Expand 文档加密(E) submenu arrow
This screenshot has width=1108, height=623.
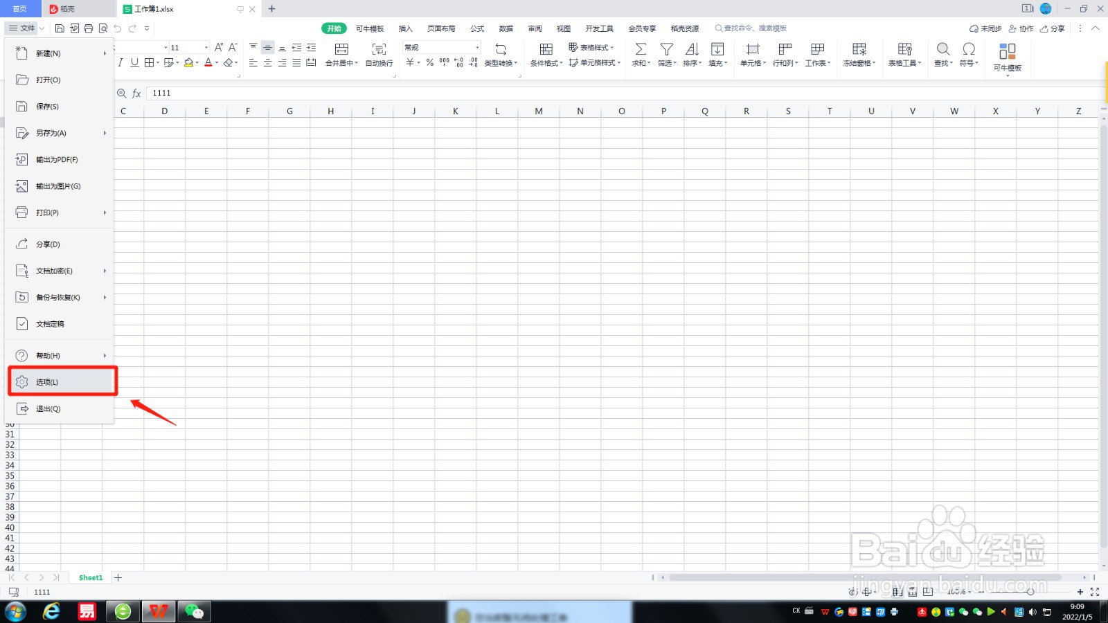(105, 271)
